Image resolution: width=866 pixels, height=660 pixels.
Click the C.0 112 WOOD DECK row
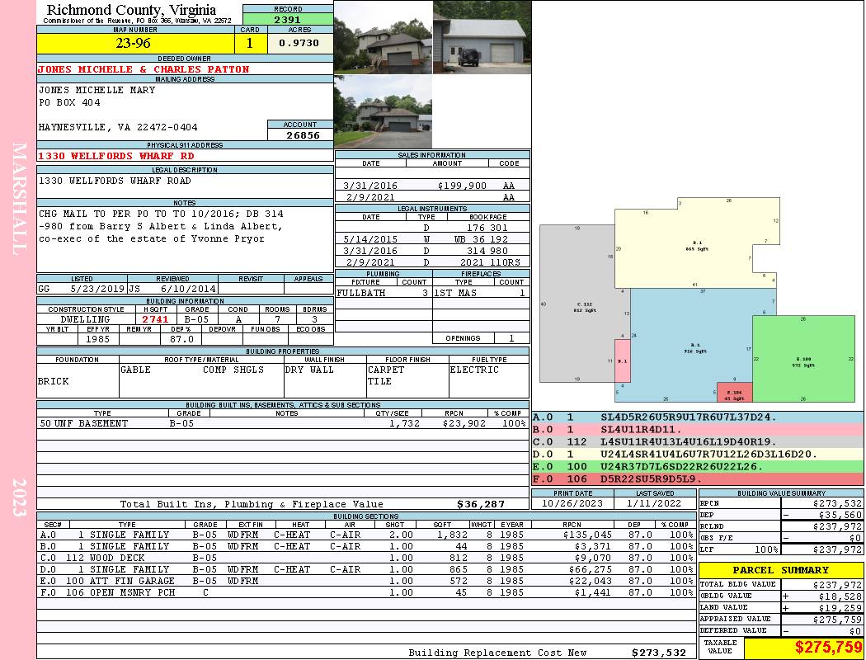click(366, 558)
